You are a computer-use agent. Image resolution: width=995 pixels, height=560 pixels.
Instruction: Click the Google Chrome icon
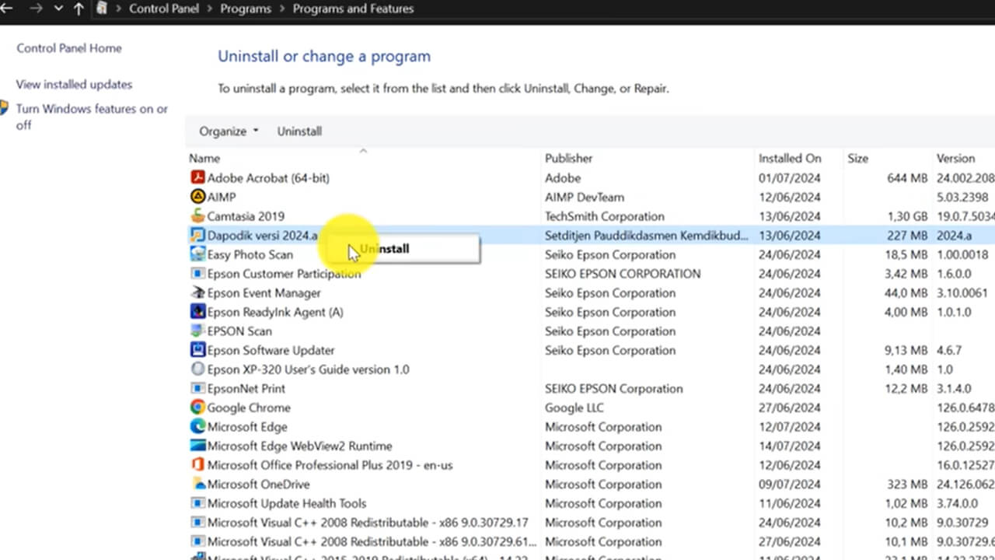click(197, 408)
